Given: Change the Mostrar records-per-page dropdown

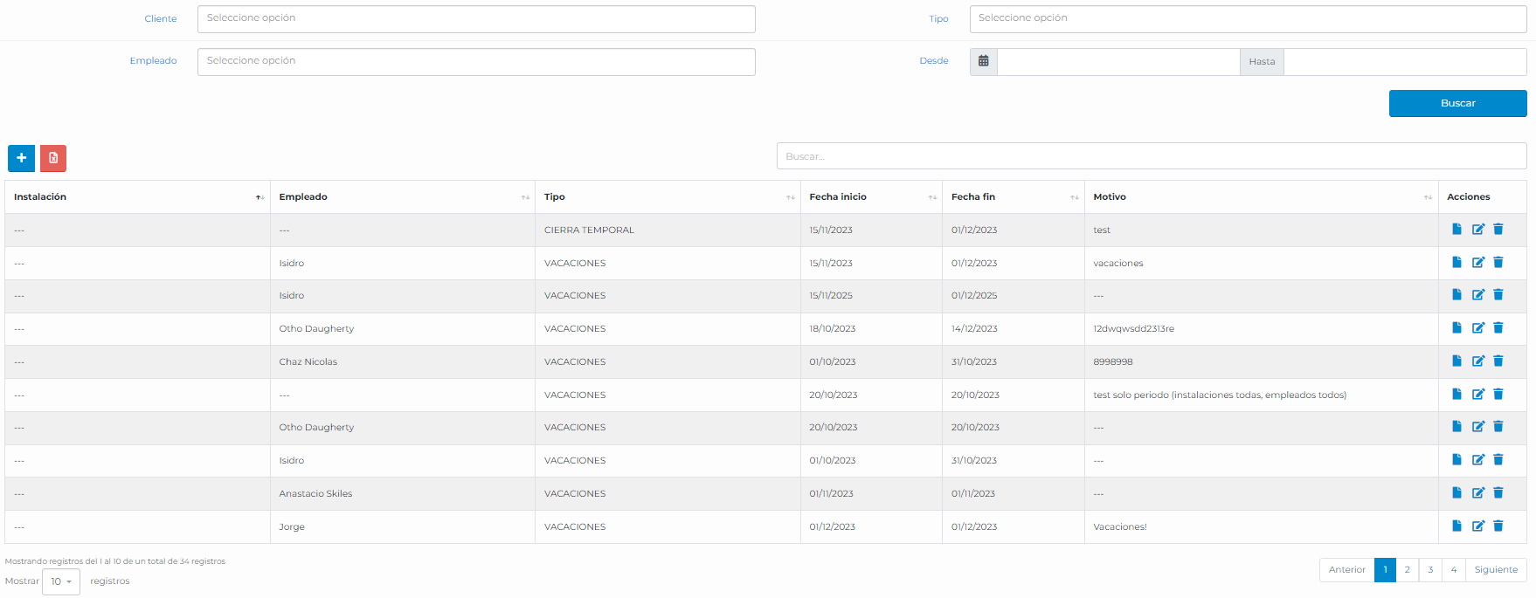Looking at the screenshot, I should (61, 581).
